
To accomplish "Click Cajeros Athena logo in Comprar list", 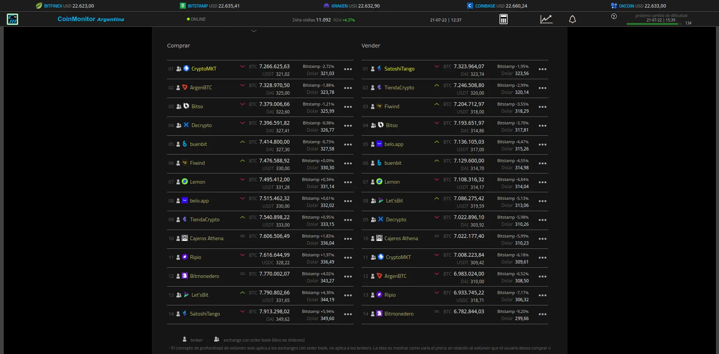I will click(x=185, y=238).
